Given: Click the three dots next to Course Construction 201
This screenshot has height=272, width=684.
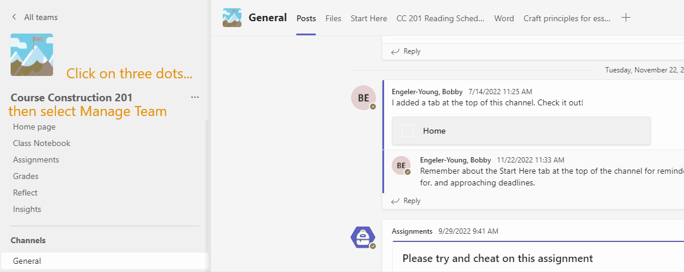Looking at the screenshot, I should click(x=195, y=97).
